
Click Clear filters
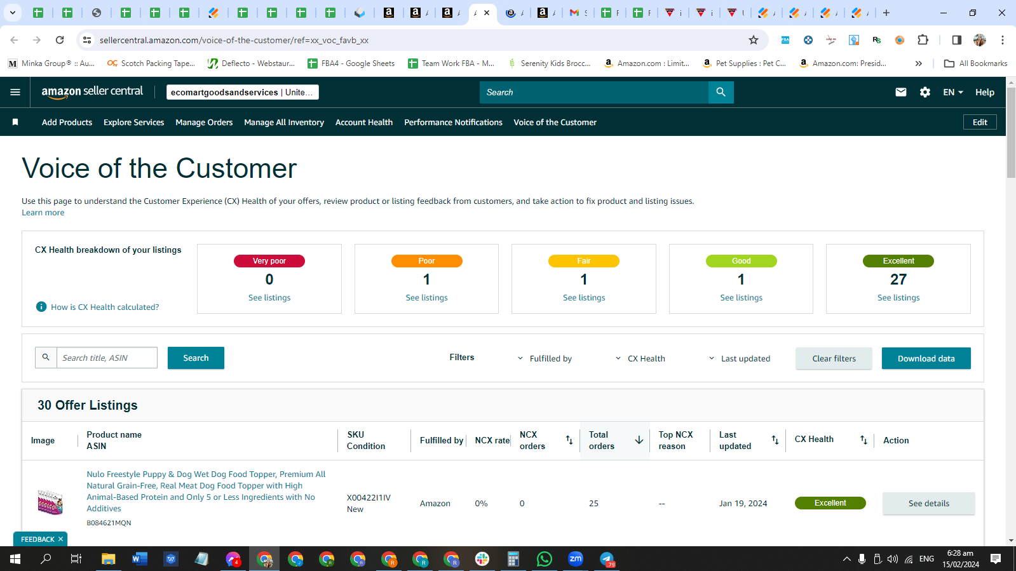tap(834, 358)
